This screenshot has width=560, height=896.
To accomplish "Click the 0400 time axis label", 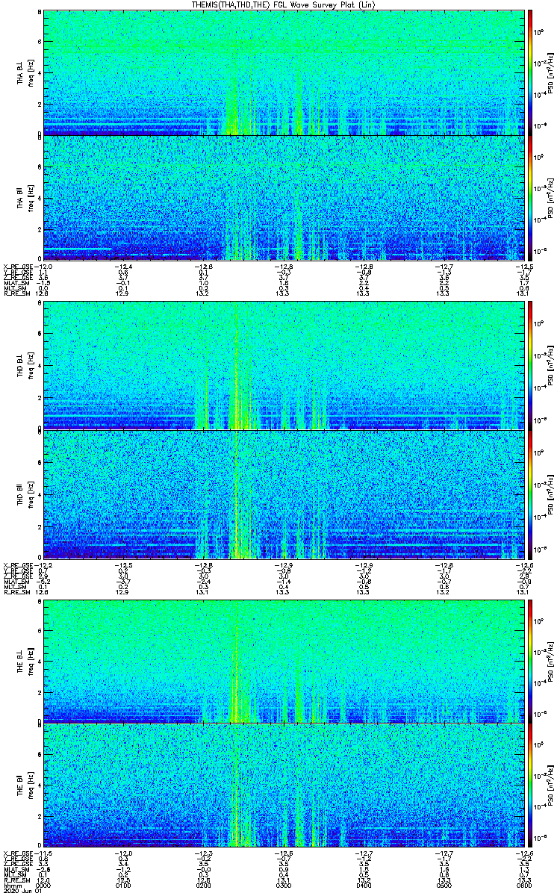I will pos(364,885).
